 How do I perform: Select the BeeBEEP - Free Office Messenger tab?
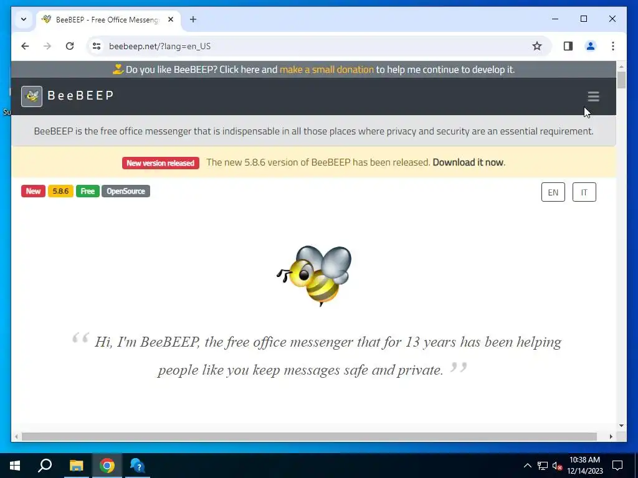pos(108,19)
